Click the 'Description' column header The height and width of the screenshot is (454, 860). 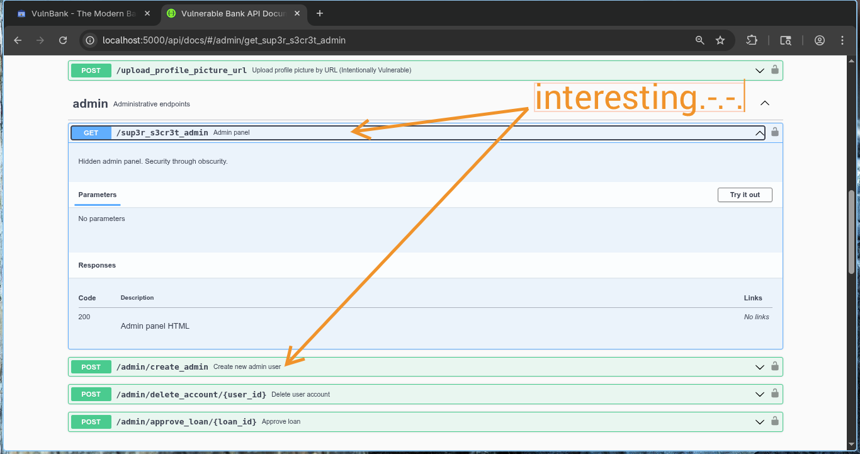[x=137, y=298]
